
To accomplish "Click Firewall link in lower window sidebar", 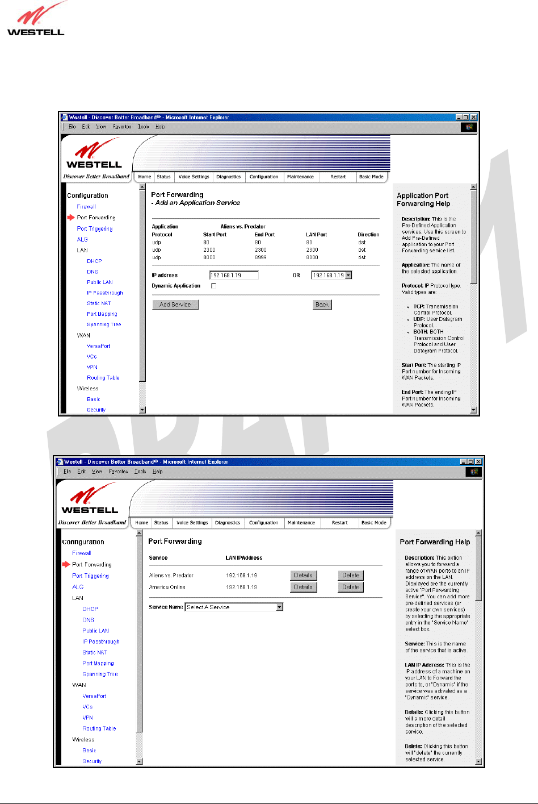I will (x=82, y=553).
